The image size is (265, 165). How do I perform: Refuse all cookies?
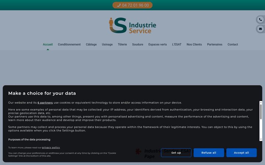209,153
